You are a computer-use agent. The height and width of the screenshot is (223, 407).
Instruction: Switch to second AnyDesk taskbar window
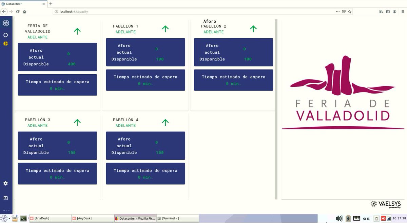coord(93,219)
